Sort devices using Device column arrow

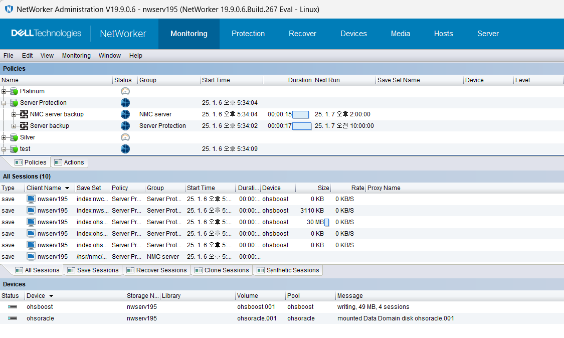(x=51, y=296)
